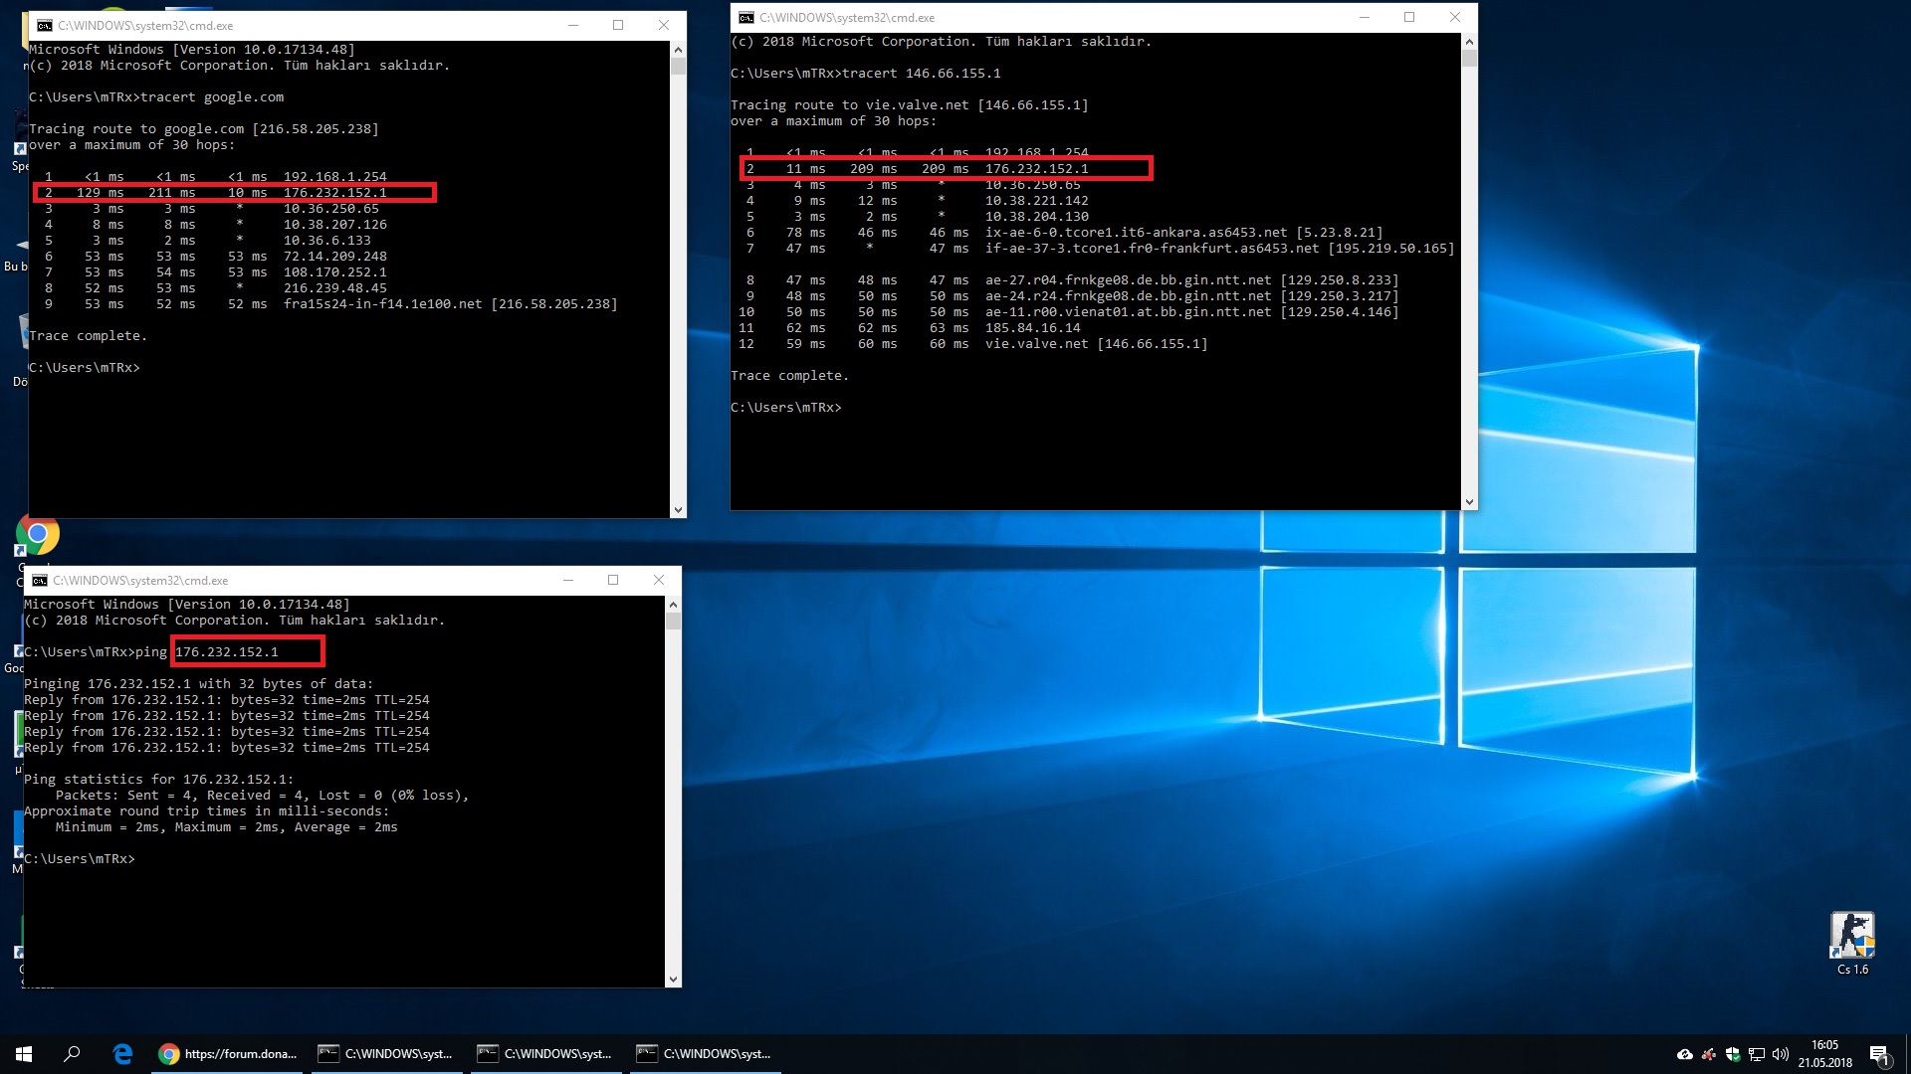Image resolution: width=1911 pixels, height=1074 pixels.
Task: Launch the Cs 1.6 desktop shortcut
Action: tap(1852, 937)
